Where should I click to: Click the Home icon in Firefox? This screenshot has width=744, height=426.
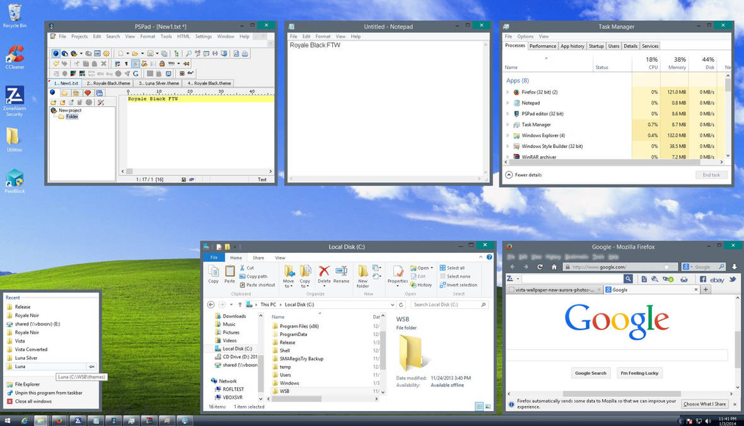(x=554, y=268)
